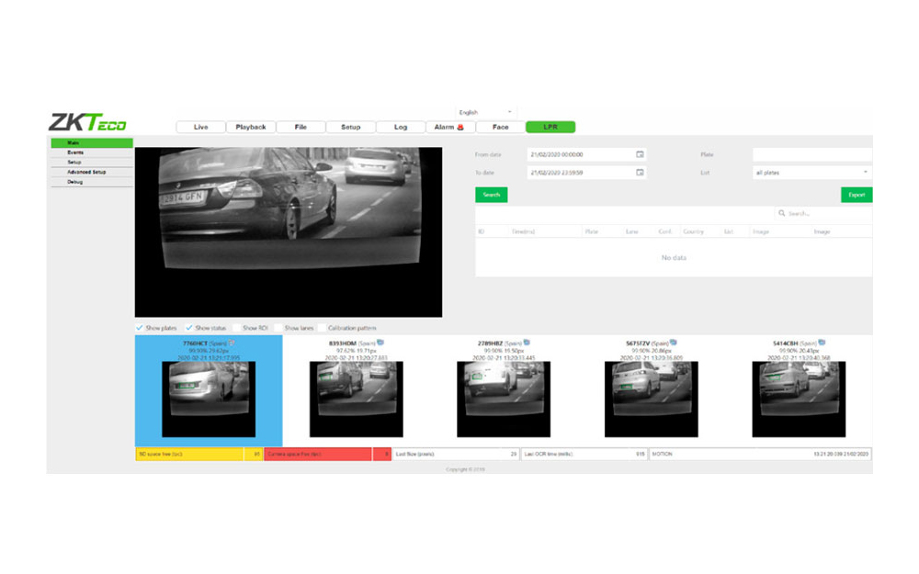919x574 pixels.
Task: Click the ZKTeco logo
Action: (x=88, y=123)
